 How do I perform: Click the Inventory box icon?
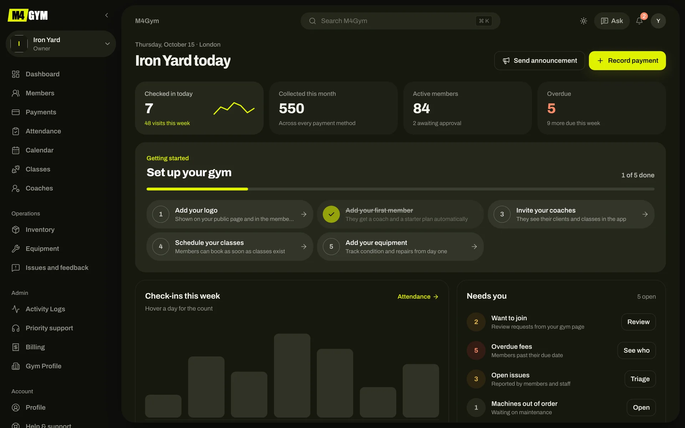(16, 230)
